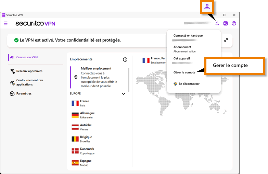Click the connected France flag on map
The height and width of the screenshot is (174, 268).
tap(146, 60)
